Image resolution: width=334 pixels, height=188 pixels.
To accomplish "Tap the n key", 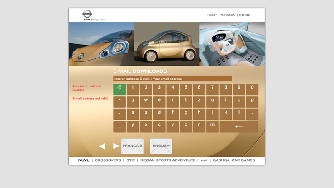I will 199,127.
